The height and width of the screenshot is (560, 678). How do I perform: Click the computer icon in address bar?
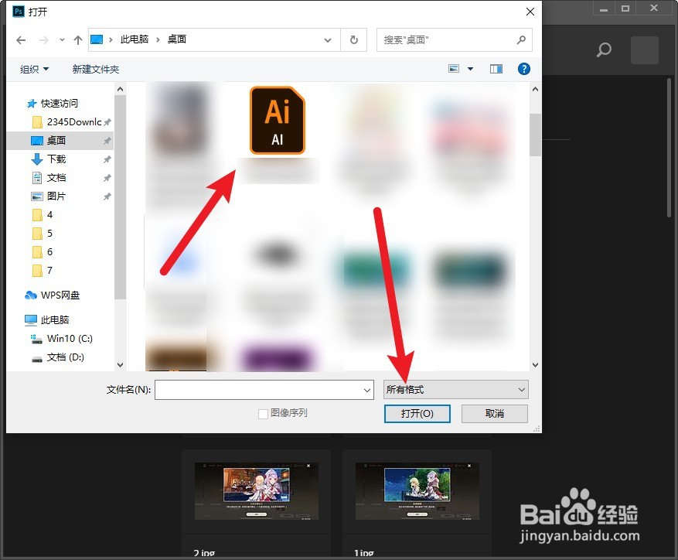point(97,39)
